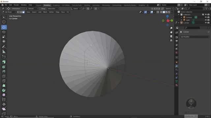Image resolution: width=211 pixels, height=118 pixels.
Task: Open Modifiers wrench properties tab
Action: tap(177, 66)
